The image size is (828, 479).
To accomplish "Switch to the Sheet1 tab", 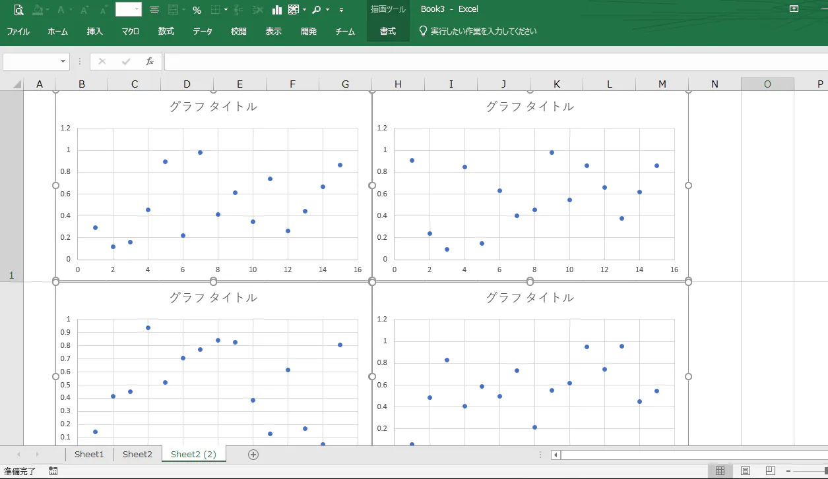I will click(89, 455).
